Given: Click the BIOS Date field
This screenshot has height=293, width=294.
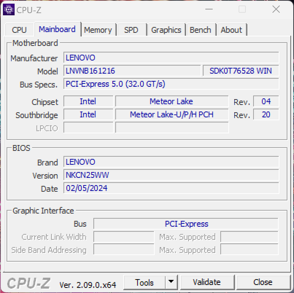Looking at the screenshot, I should [171, 188].
